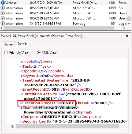Click the Keywords 0x0 XML line
Image resolution: width=132 pixels, height=134 pixels.
coord(47,76)
